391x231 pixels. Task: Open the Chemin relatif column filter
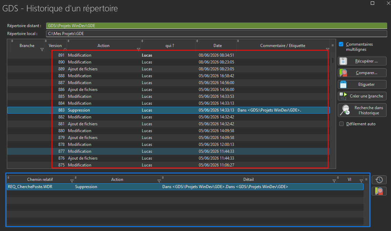tap(72, 181)
